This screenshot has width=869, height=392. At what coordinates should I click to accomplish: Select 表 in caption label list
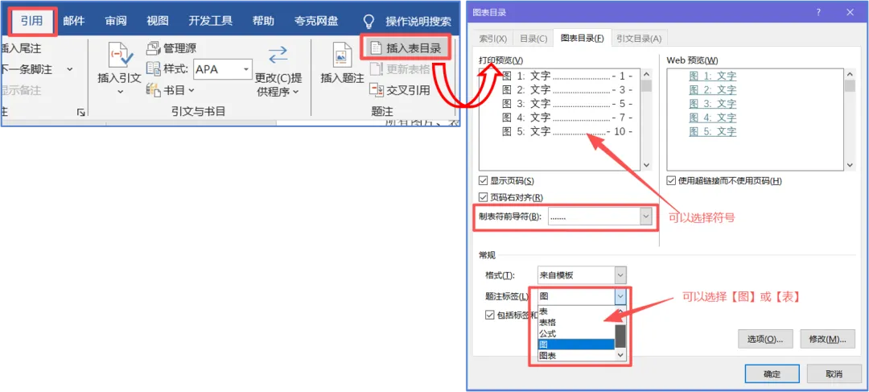pyautogui.click(x=576, y=311)
